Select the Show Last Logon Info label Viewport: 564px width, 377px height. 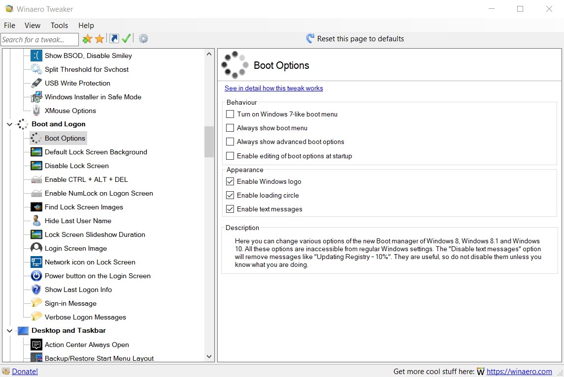78,290
